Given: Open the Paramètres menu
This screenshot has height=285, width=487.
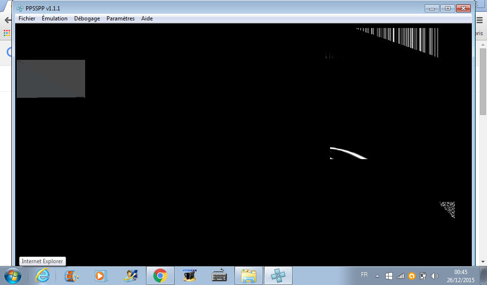Looking at the screenshot, I should click(x=120, y=19).
